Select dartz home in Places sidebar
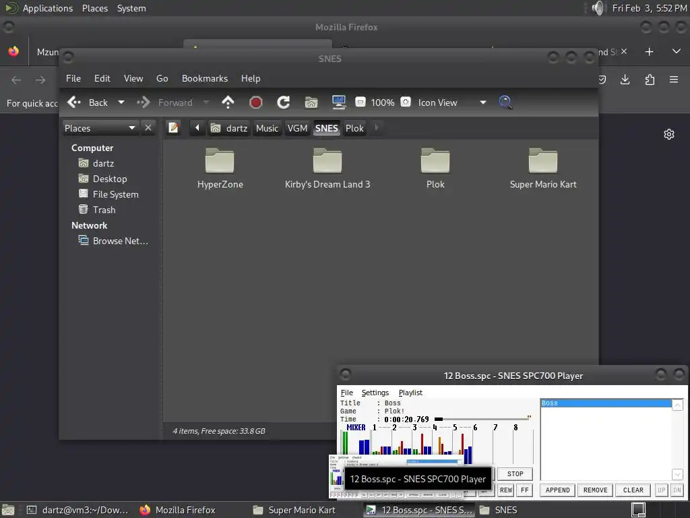The height and width of the screenshot is (518, 690). pyautogui.click(x=103, y=163)
